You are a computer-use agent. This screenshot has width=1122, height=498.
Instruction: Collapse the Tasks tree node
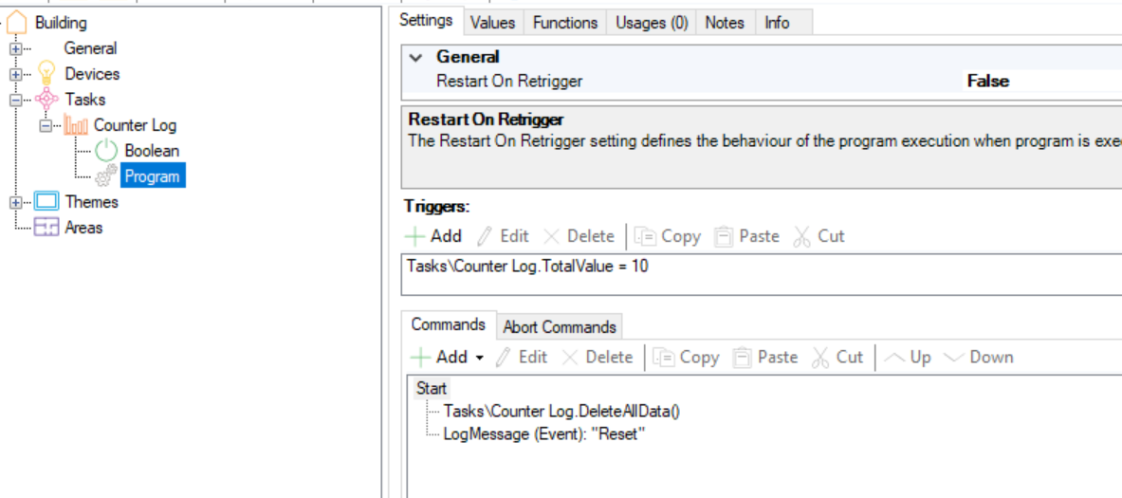(16, 100)
